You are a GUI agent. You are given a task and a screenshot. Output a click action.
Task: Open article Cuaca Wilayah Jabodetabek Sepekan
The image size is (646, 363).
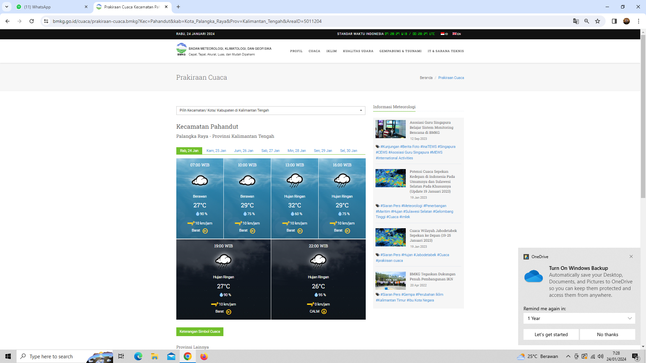[x=433, y=236]
